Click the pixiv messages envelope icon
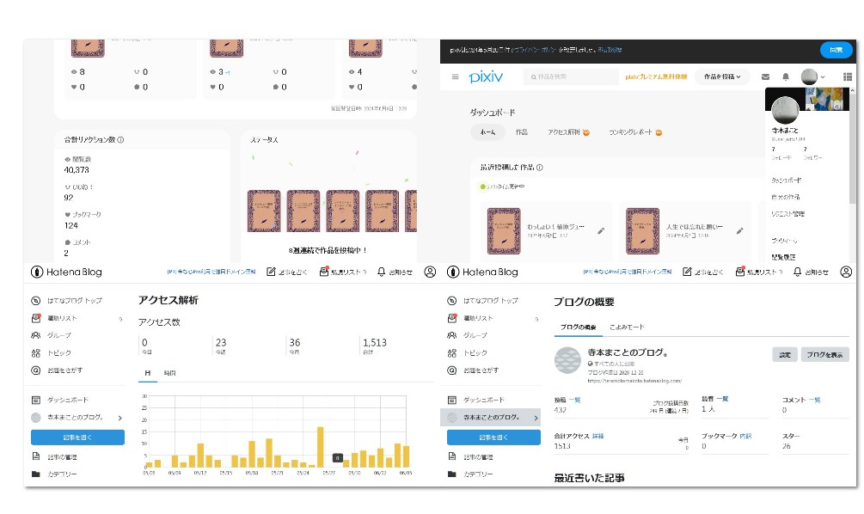This screenshot has height=514, width=864. 766,77
